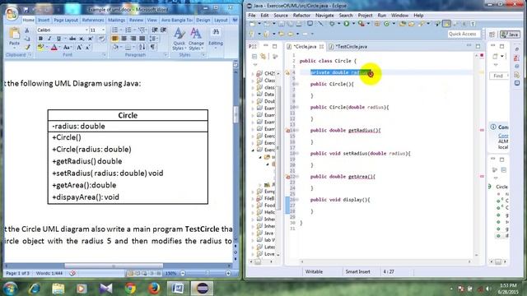Open the Calibri font name dropdown
This screenshot has width=527, height=296.
[x=86, y=30]
